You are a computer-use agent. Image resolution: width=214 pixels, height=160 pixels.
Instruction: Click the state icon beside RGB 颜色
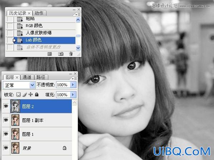point(20,26)
